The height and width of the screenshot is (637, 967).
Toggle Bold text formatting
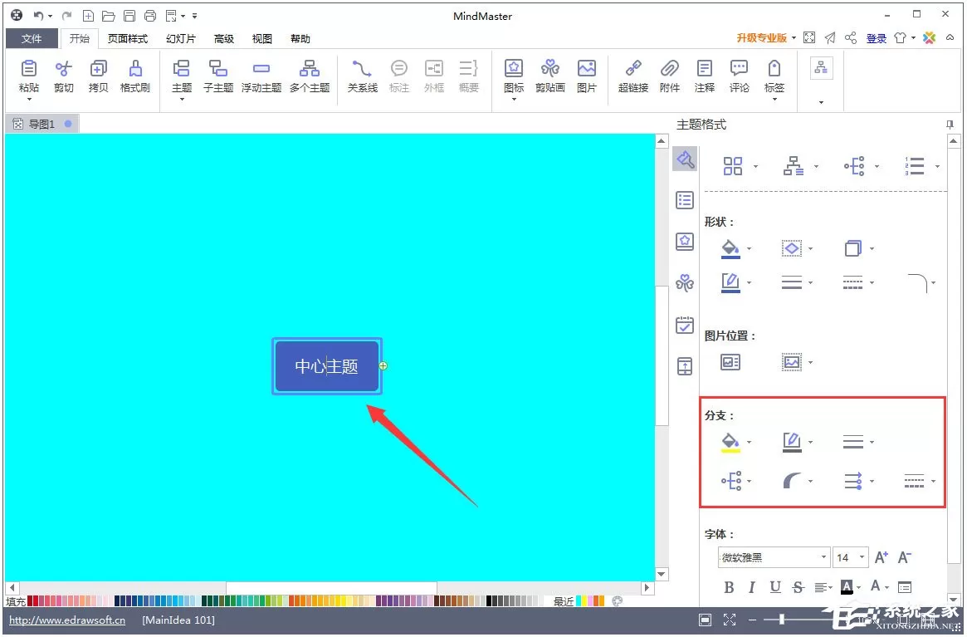point(729,587)
